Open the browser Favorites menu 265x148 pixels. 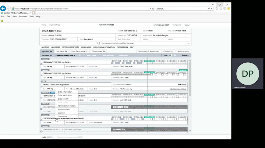click(x=23, y=16)
